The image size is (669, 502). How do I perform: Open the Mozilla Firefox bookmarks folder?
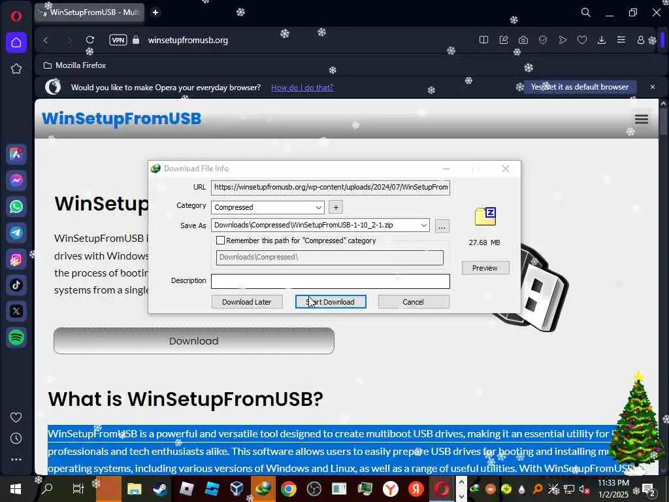pos(75,65)
